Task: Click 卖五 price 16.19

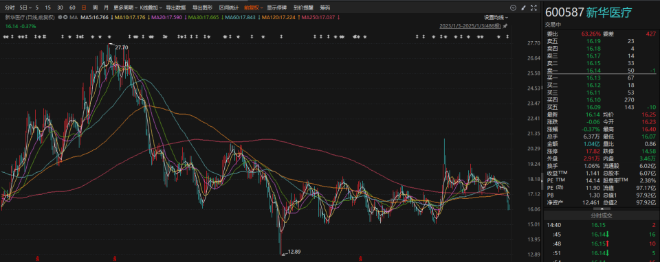Action: 594,41
